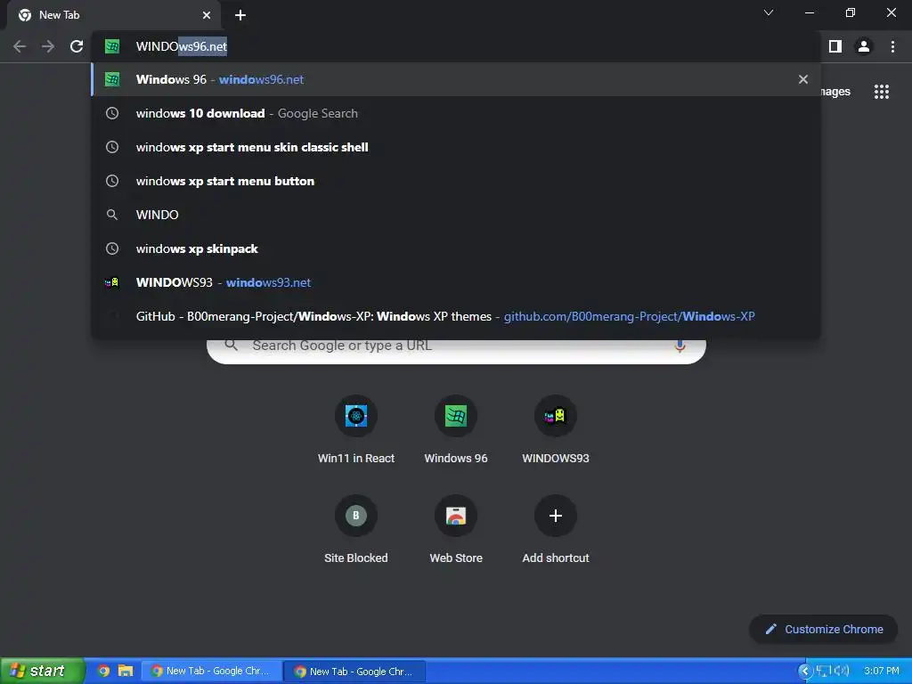Open the tab search chevron
The image size is (912, 684).
click(x=769, y=12)
